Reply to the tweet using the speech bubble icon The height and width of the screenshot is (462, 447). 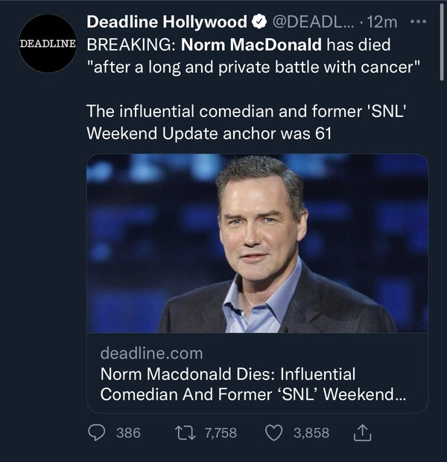pos(98,433)
